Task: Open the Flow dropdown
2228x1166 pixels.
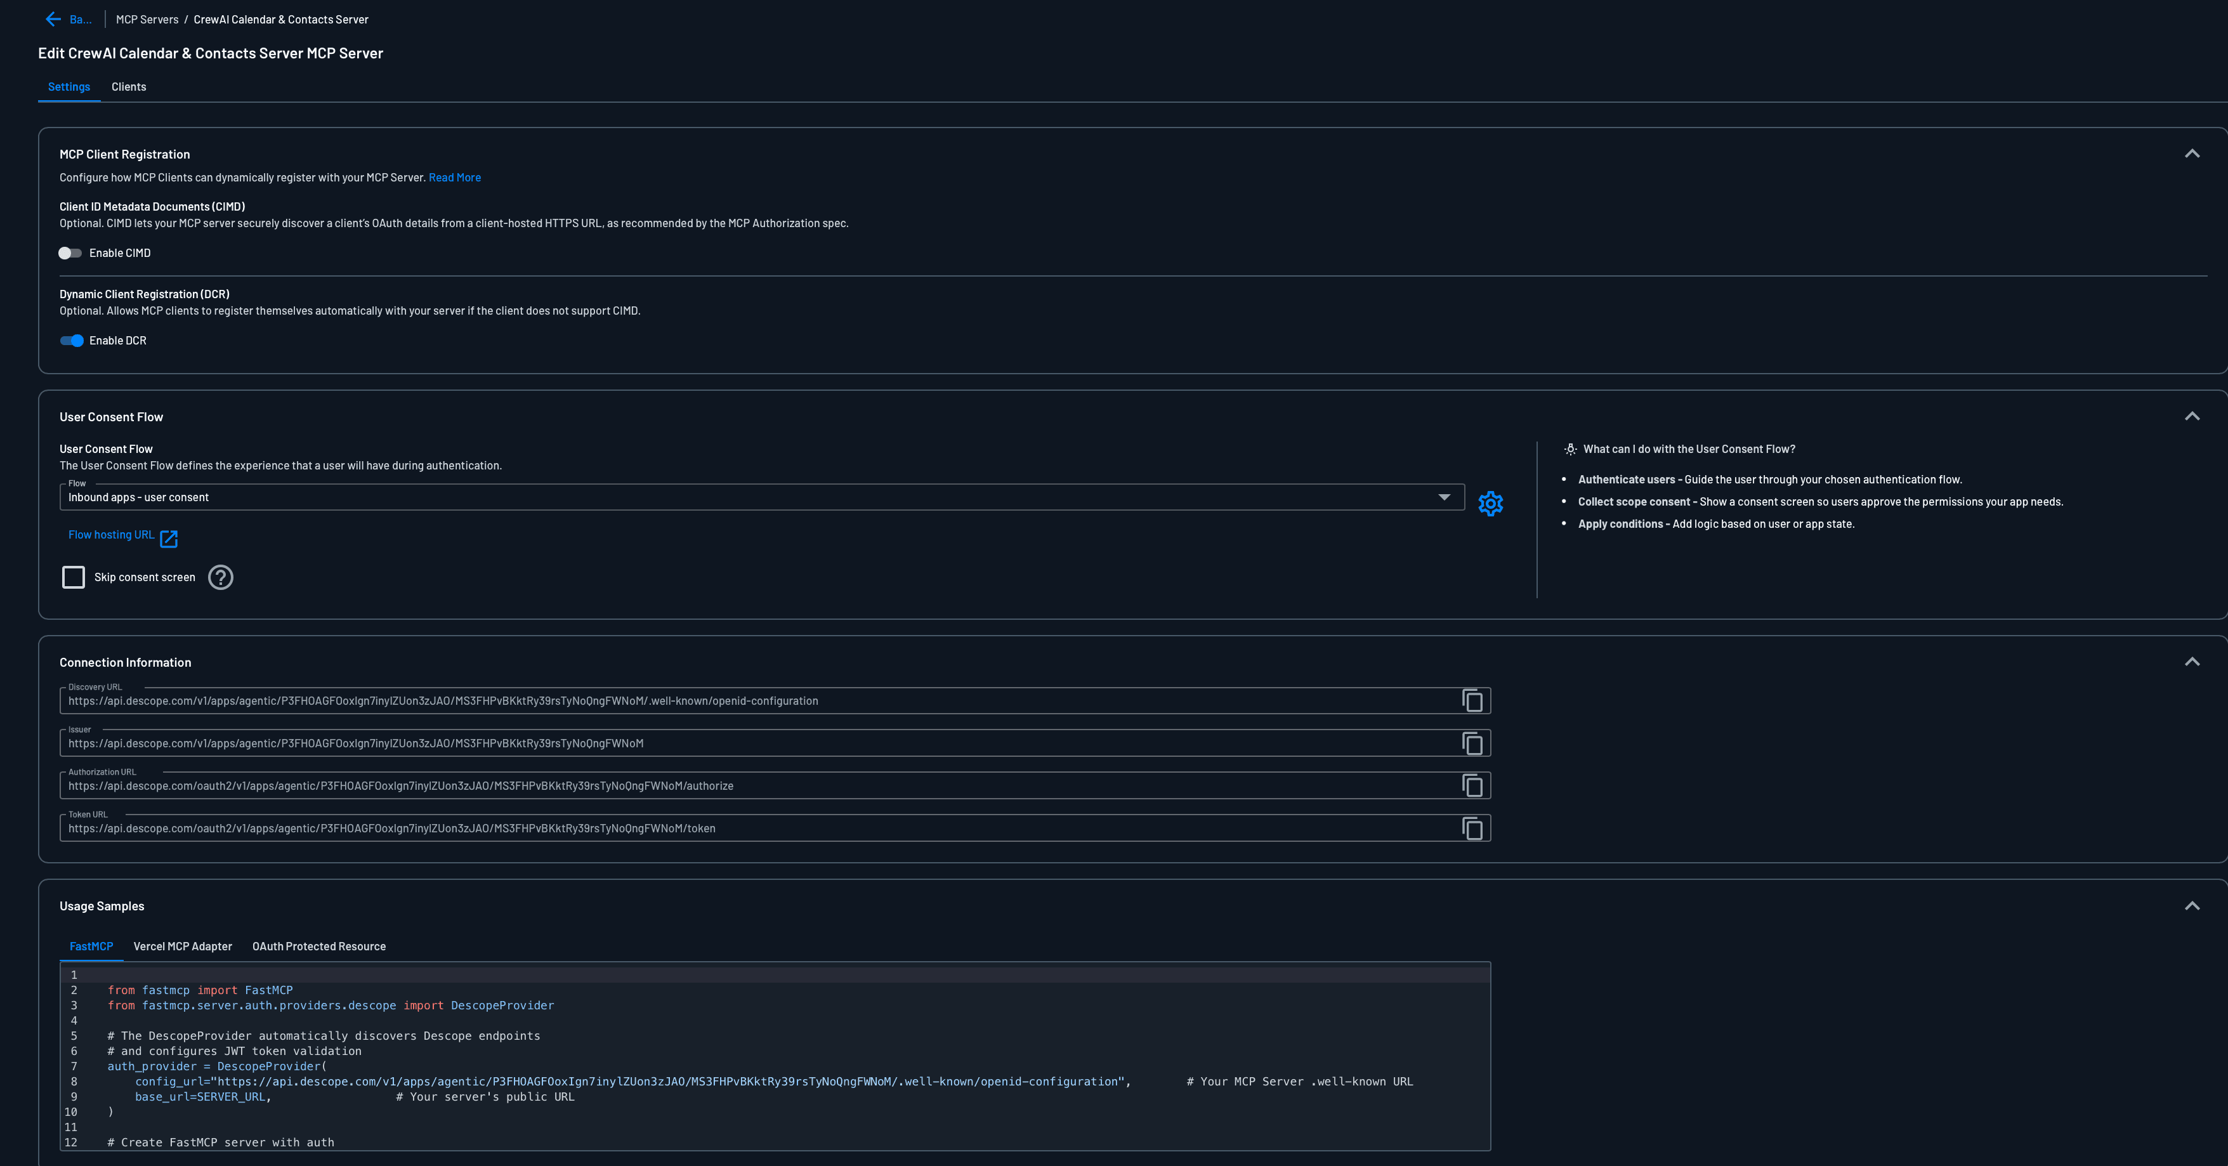Action: coord(762,497)
